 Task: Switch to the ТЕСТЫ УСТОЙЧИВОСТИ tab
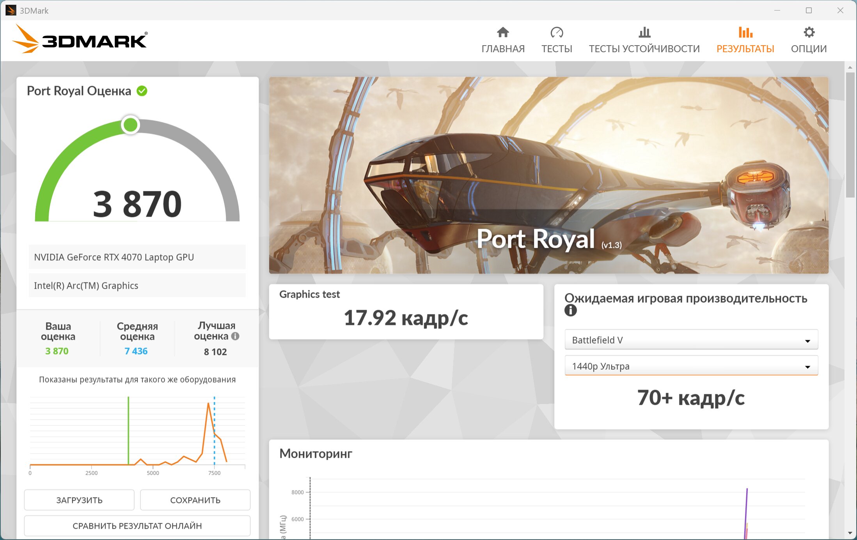tap(644, 49)
